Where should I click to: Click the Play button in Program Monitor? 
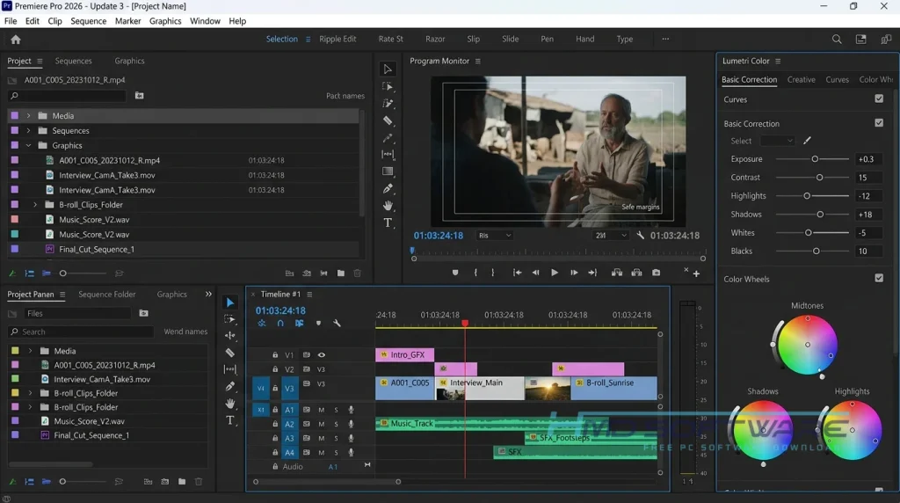pos(555,273)
